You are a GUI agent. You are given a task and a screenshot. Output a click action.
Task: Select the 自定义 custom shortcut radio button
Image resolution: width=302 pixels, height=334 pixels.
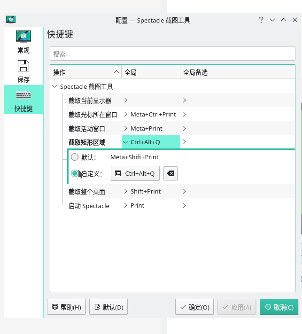tap(75, 173)
